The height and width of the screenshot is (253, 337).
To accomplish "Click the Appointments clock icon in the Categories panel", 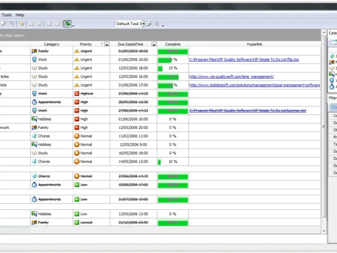I will (332, 87).
